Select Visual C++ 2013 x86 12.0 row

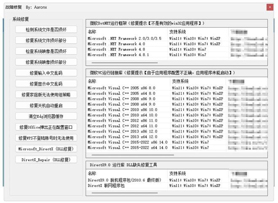coord(177,131)
